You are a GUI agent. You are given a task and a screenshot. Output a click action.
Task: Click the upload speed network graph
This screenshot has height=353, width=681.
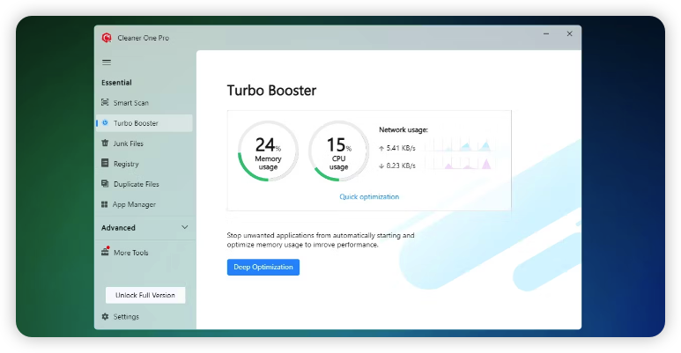pyautogui.click(x=459, y=145)
